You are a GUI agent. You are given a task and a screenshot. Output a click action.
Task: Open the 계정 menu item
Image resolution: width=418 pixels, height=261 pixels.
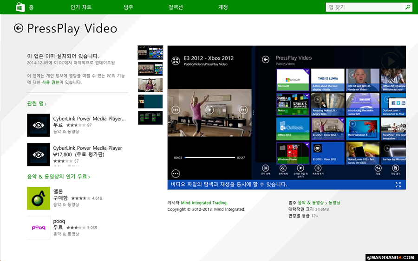223,7
